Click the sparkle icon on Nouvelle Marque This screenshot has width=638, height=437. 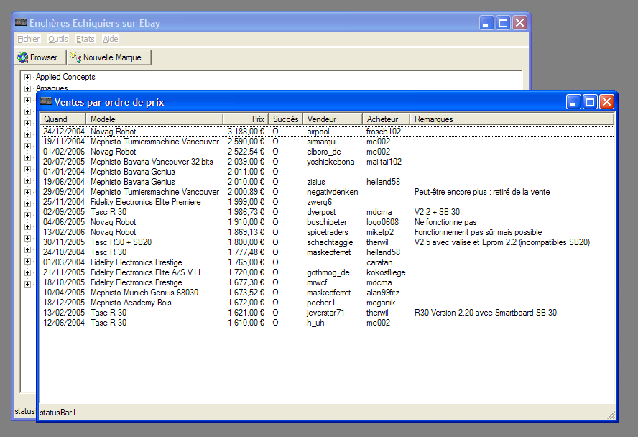tap(75, 57)
